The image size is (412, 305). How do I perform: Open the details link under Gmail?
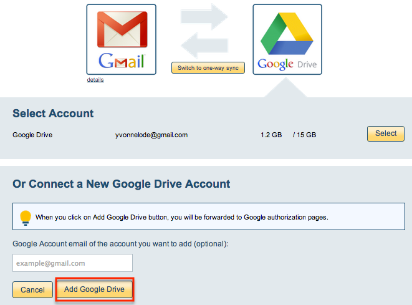click(x=95, y=80)
